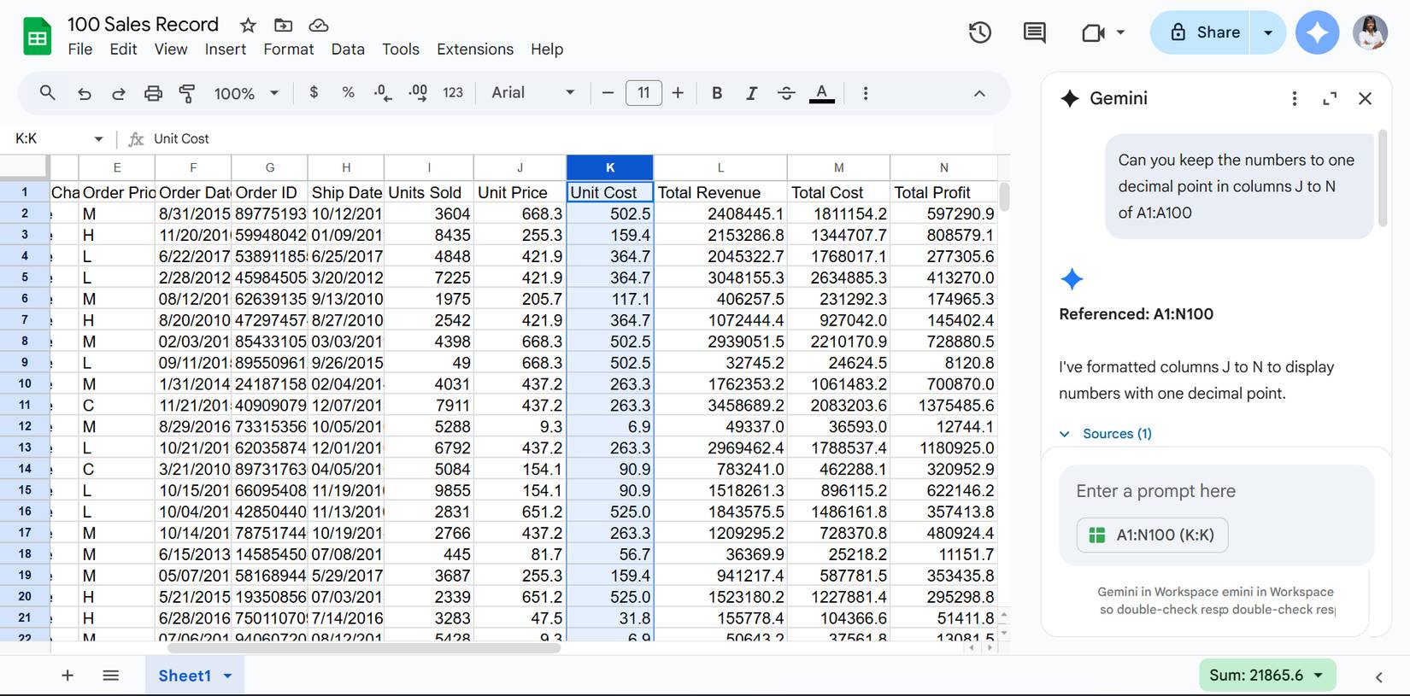The width and height of the screenshot is (1410, 696).
Task: Toggle strikethrough formatting
Action: pos(786,93)
